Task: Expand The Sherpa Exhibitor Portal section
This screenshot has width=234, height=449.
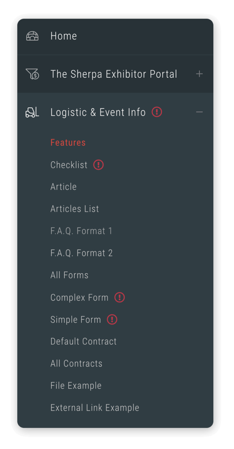Action: 199,74
